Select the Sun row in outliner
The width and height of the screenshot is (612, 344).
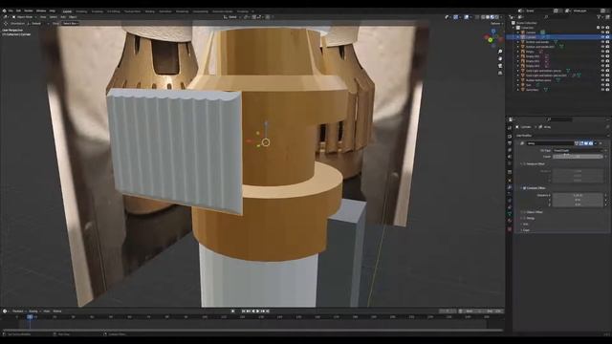click(559, 85)
